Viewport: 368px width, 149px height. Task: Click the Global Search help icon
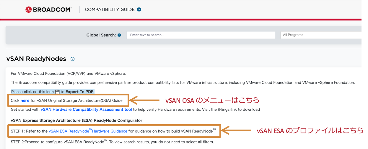coord(119,35)
